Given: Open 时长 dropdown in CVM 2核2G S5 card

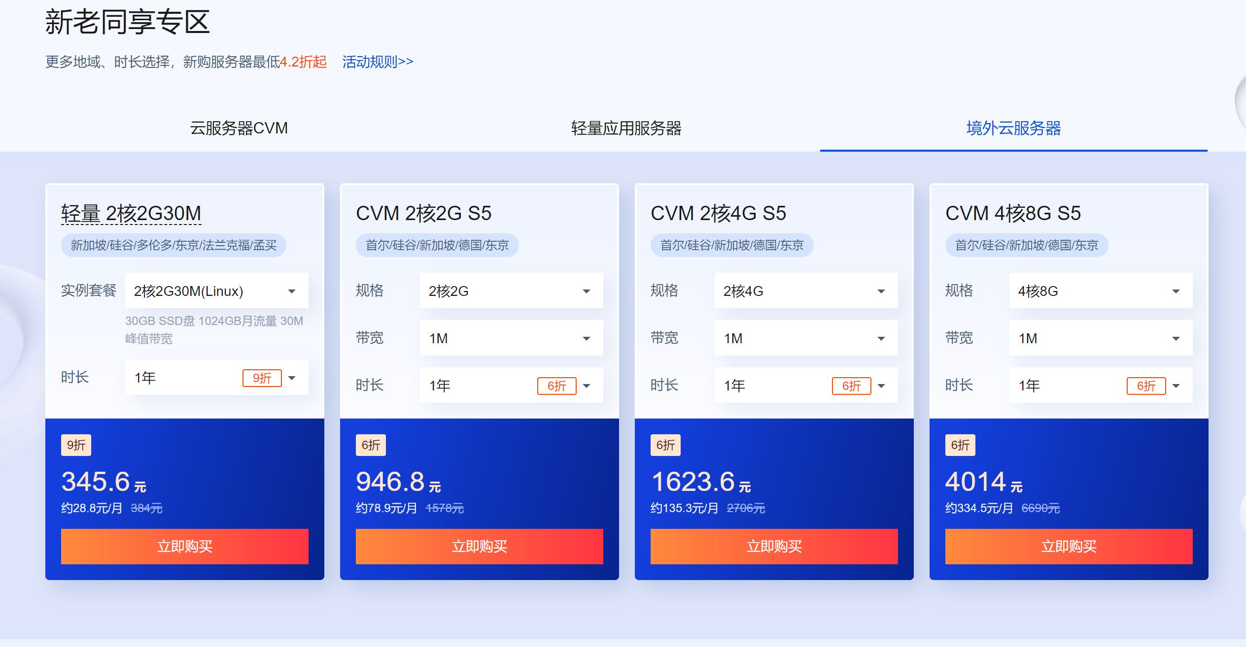Looking at the screenshot, I should 512,386.
